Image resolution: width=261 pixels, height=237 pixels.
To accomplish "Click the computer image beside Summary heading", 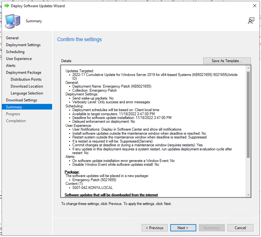I will click(x=13, y=21).
